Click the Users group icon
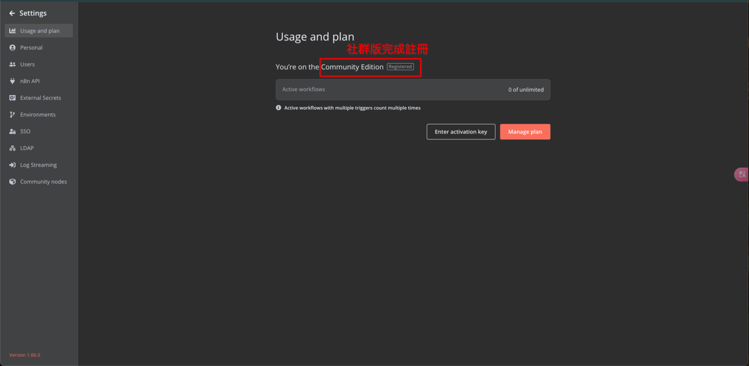Viewport: 749px width, 366px height. coord(13,64)
